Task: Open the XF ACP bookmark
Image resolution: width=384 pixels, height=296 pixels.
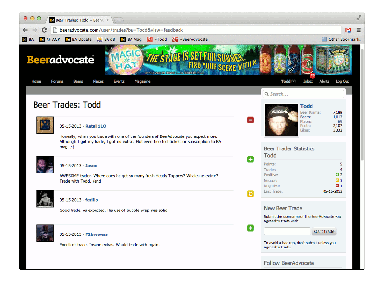Action: [49, 39]
